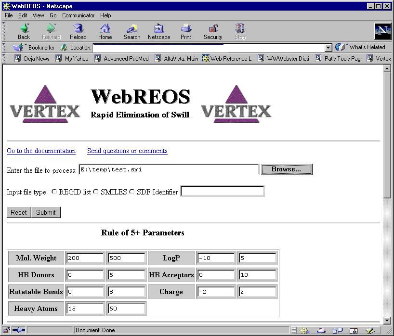Click Heavy Atoms maximum field 50
The height and width of the screenshot is (336, 394).
click(x=126, y=309)
